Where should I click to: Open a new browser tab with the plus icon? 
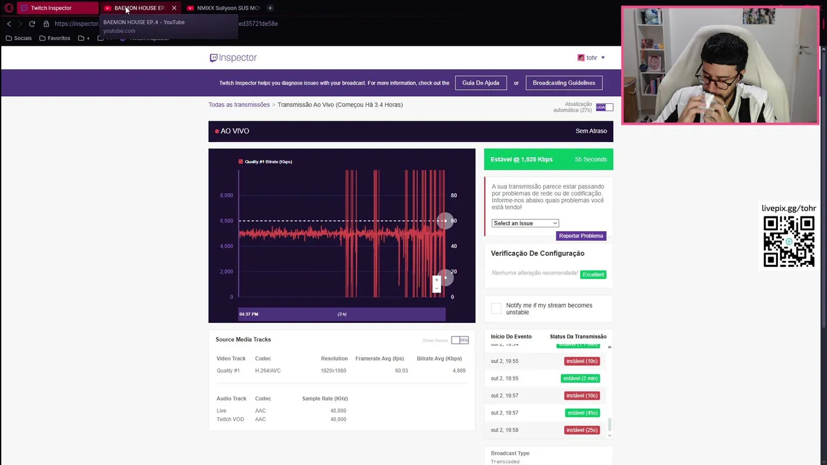pyautogui.click(x=270, y=8)
